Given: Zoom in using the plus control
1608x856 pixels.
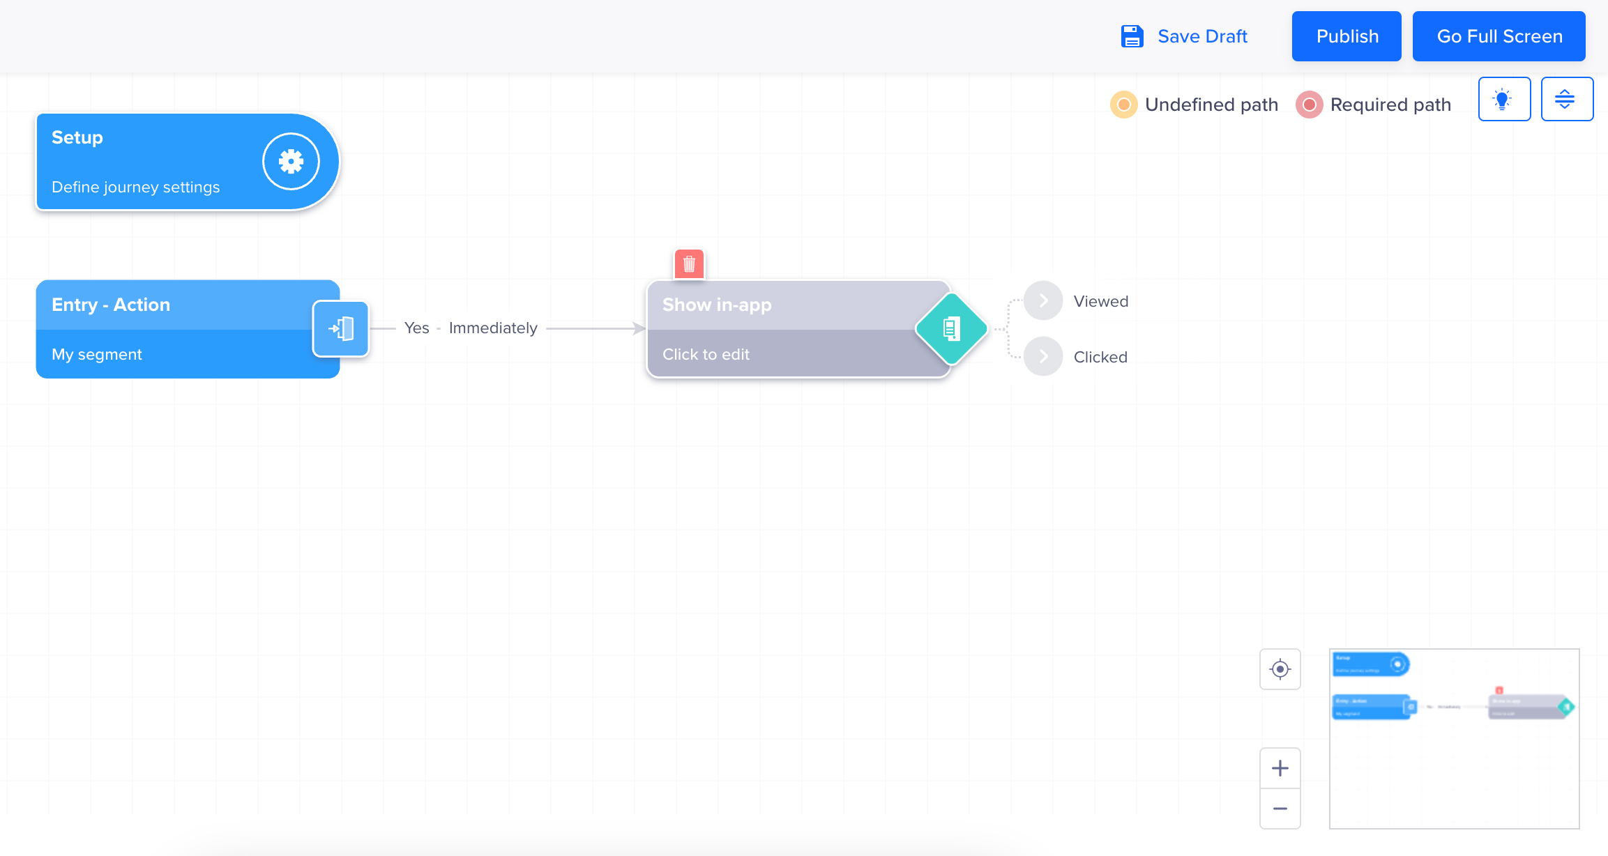Looking at the screenshot, I should pos(1280,767).
